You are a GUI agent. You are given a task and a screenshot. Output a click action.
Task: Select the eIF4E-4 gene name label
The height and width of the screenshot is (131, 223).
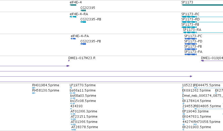tap(76, 2)
